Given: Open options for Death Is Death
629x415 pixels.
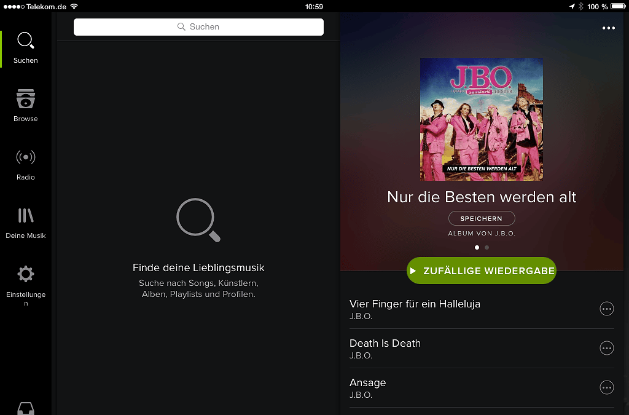Looking at the screenshot, I should coord(606,349).
